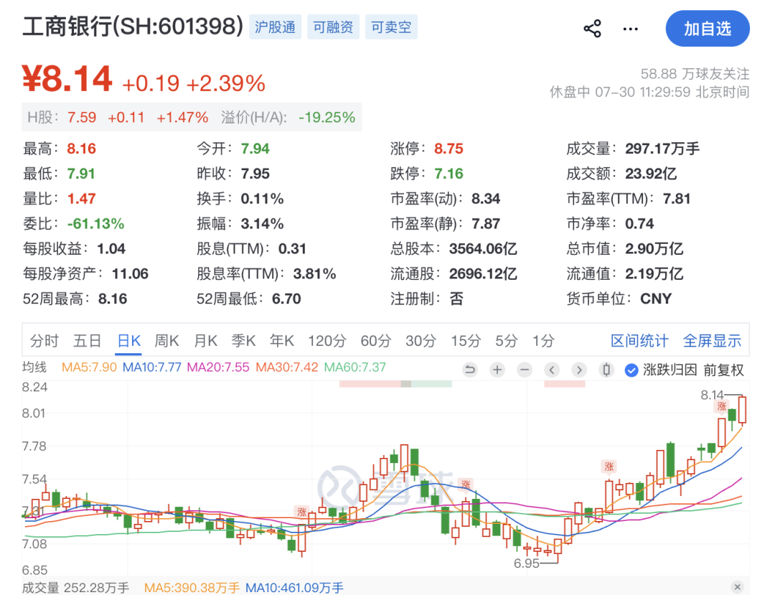The width and height of the screenshot is (775, 595).
Task: Click the chart reset undo icon
Action: pos(470,370)
